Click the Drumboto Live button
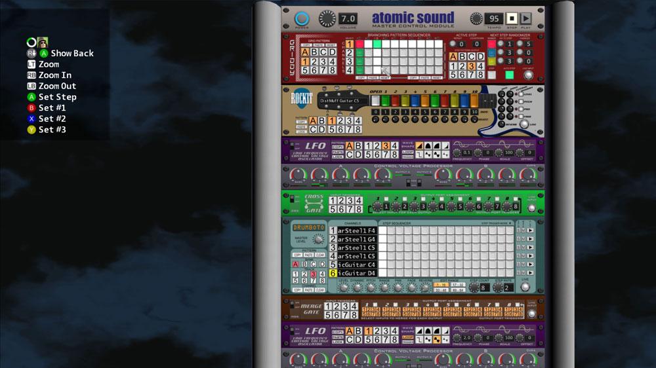The height and width of the screenshot is (368, 656). 525,287
